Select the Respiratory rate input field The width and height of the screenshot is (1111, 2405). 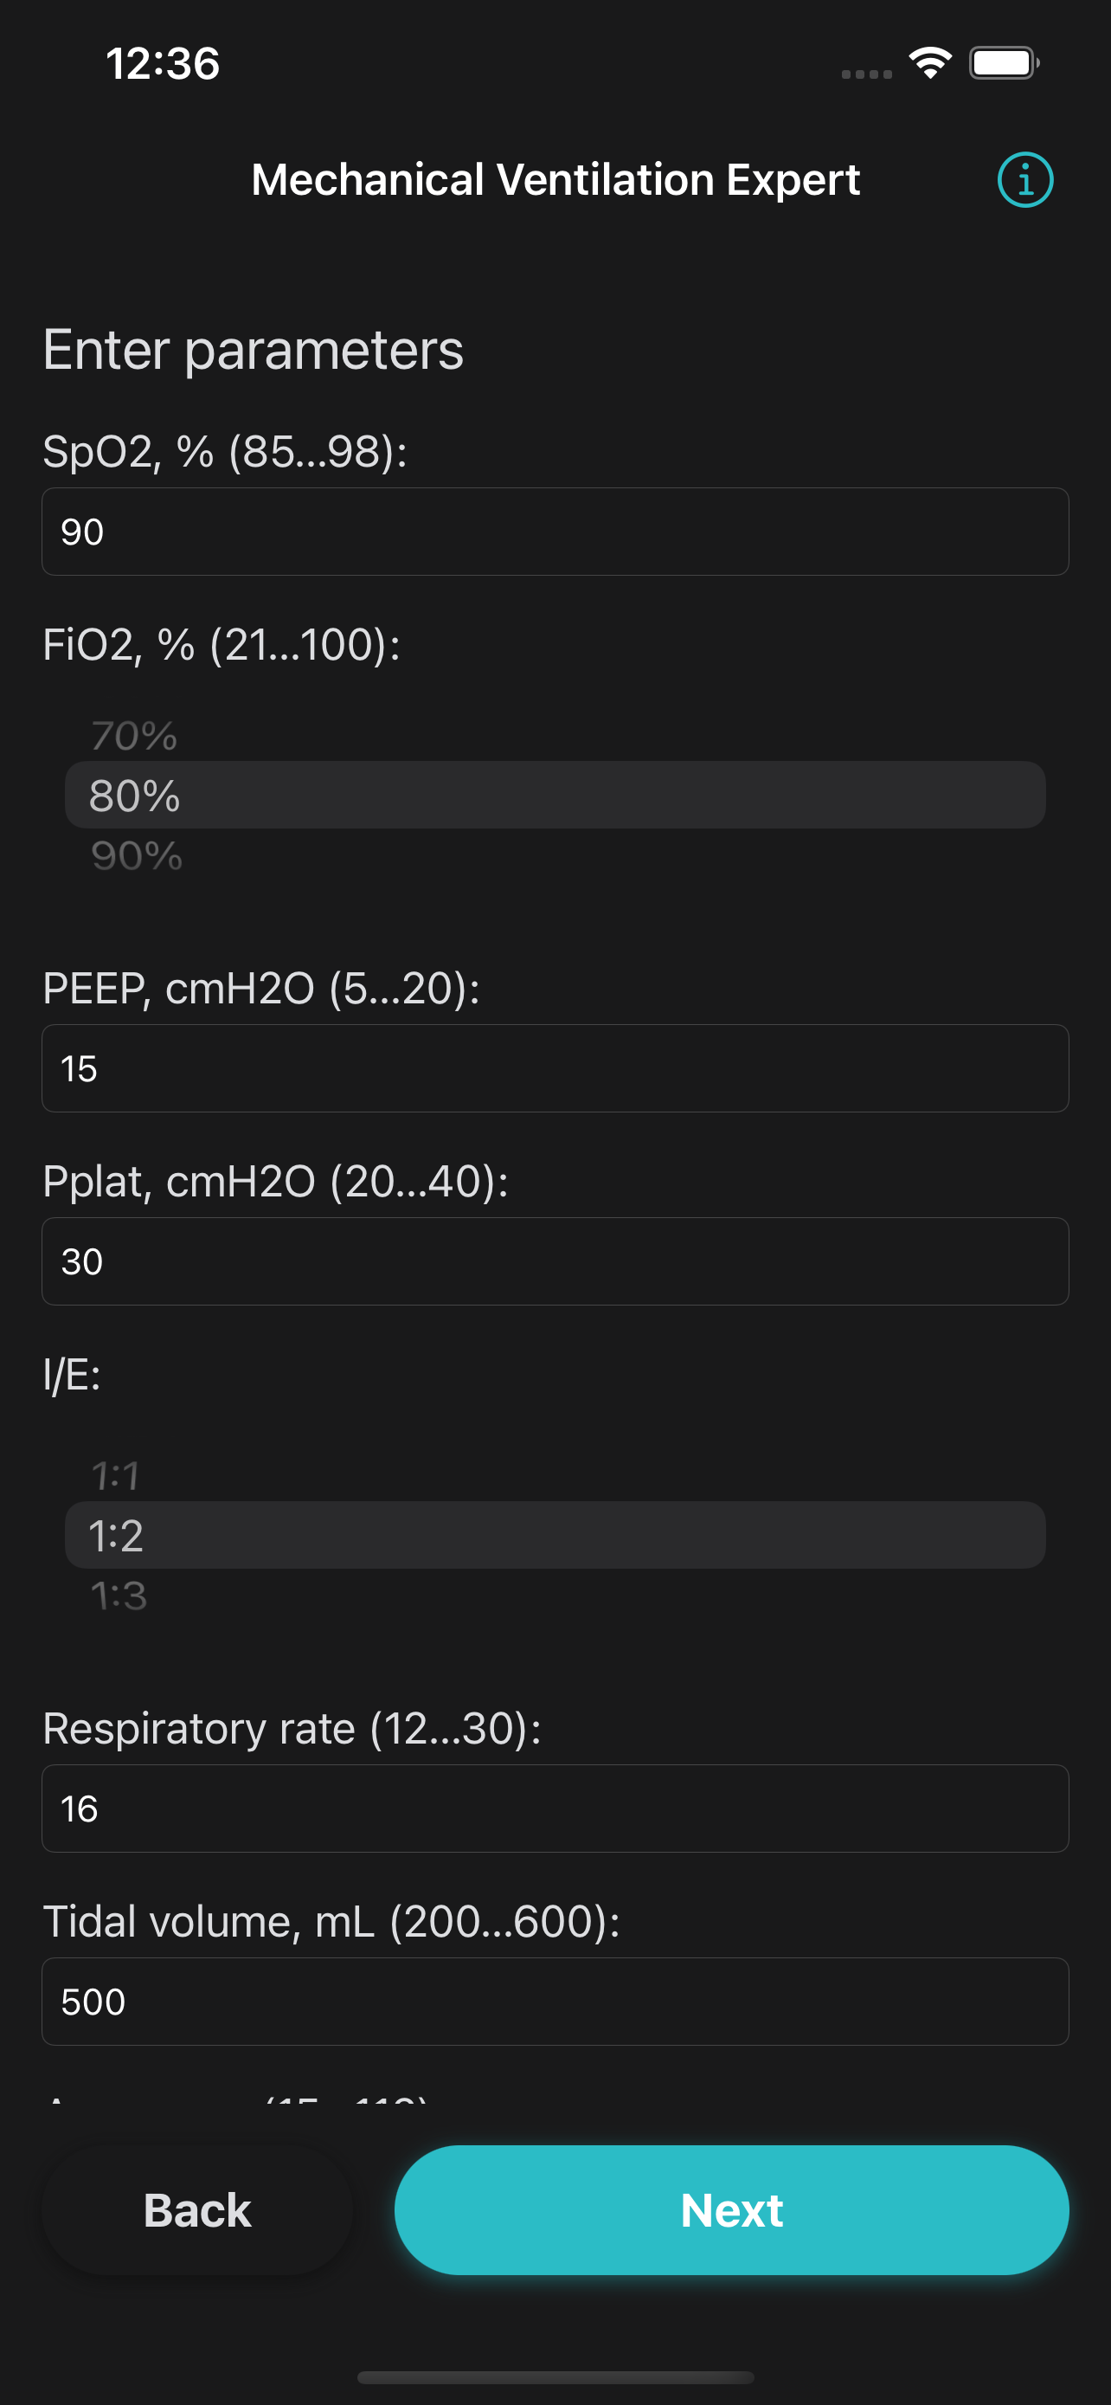click(555, 1809)
